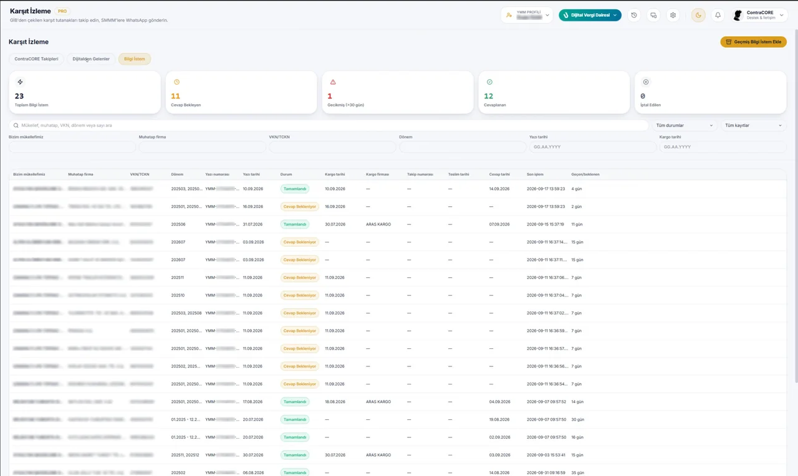Click the search magnifier icon
This screenshot has width=798, height=476.
pyautogui.click(x=17, y=125)
